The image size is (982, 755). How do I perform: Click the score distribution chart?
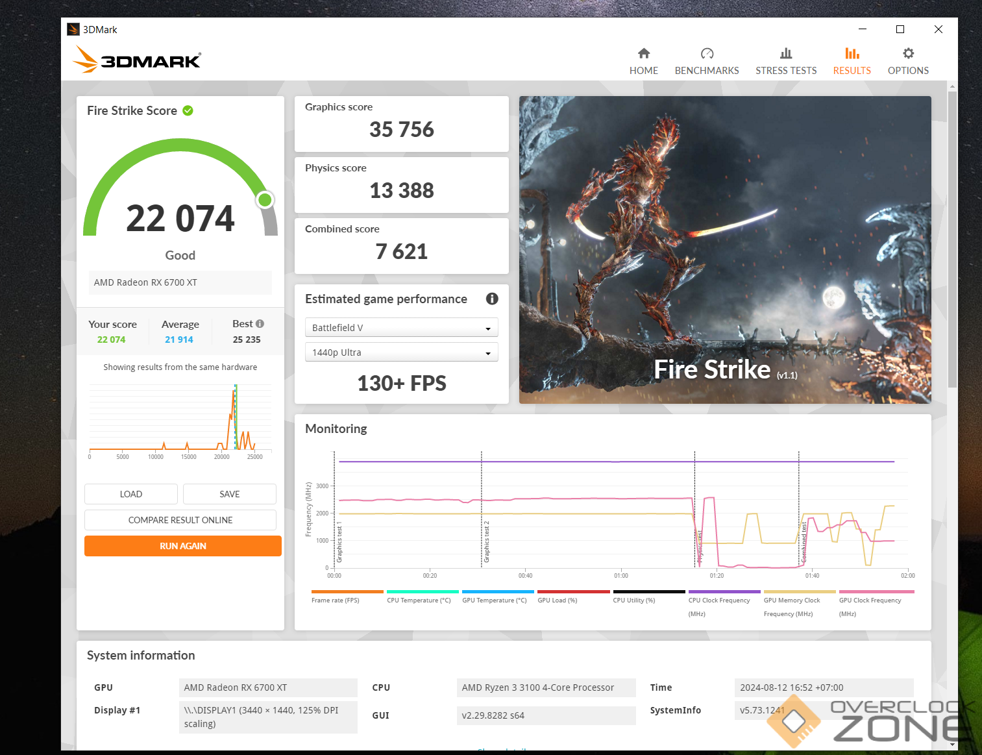tap(180, 421)
